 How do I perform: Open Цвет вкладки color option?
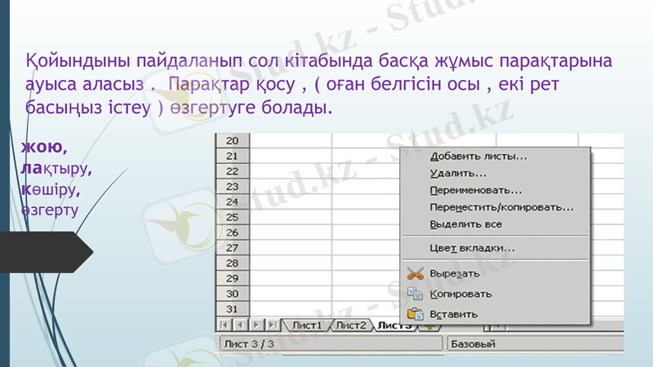472,248
